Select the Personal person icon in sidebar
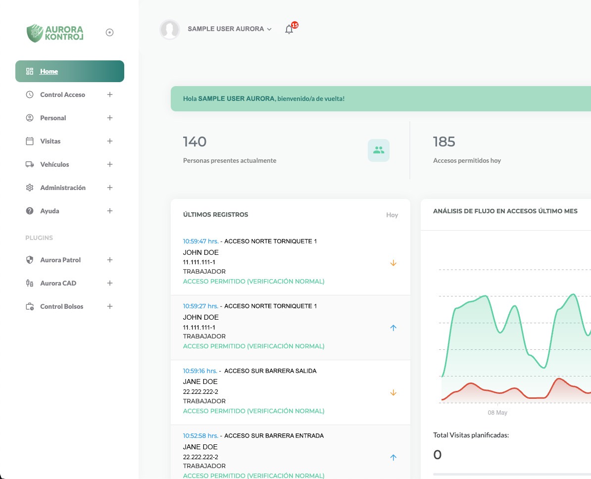The image size is (591, 479). [x=29, y=118]
